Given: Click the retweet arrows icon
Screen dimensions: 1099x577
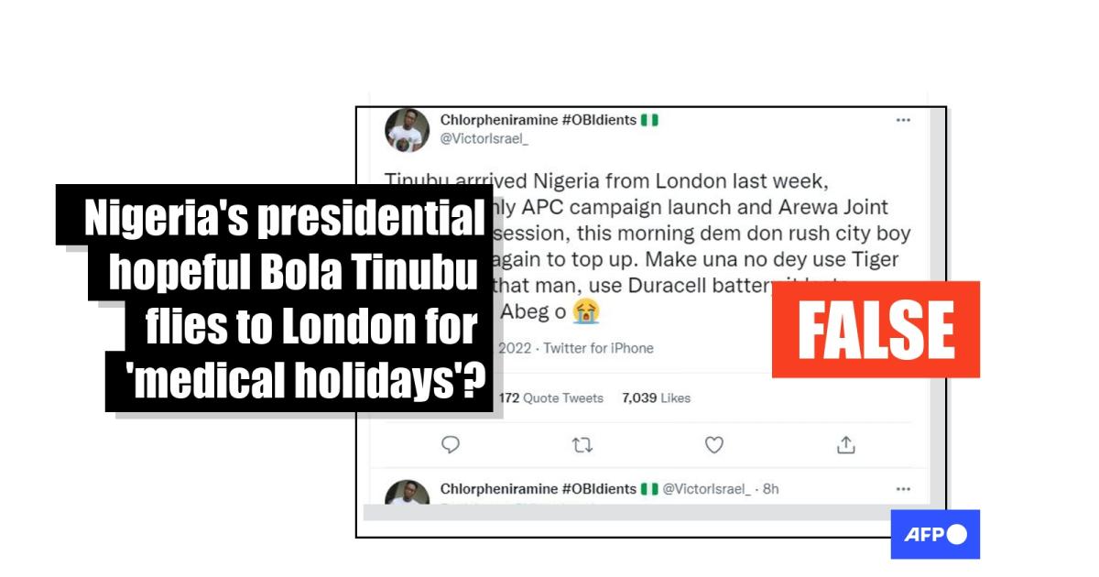Looking at the screenshot, I should (x=582, y=445).
